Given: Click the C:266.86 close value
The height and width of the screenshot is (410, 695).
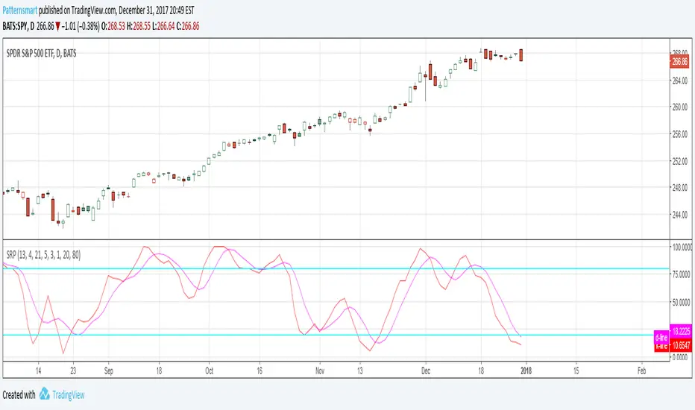Looking at the screenshot, I should click(x=188, y=26).
